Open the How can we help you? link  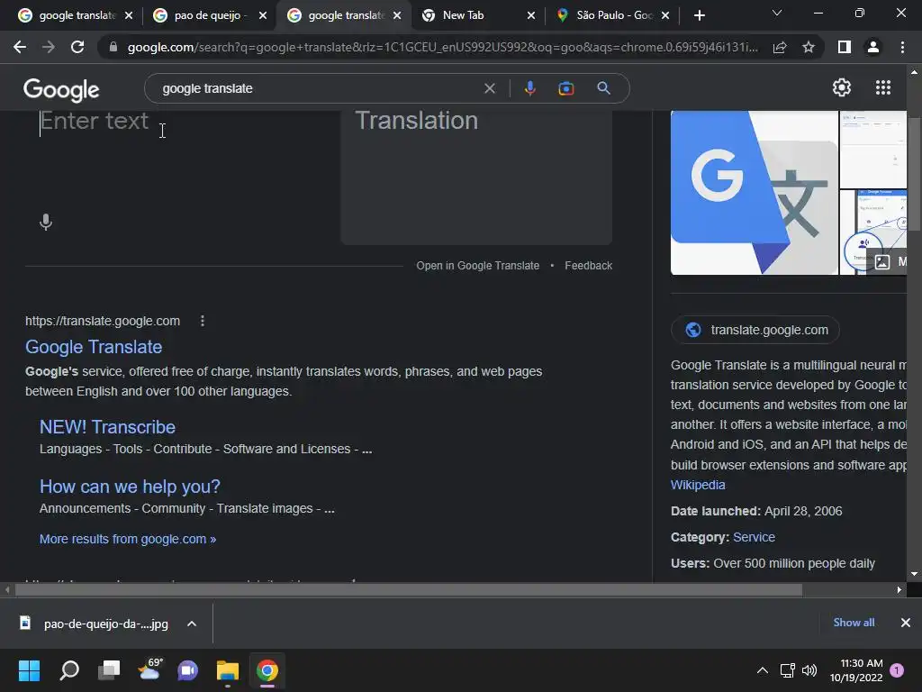pos(130,486)
